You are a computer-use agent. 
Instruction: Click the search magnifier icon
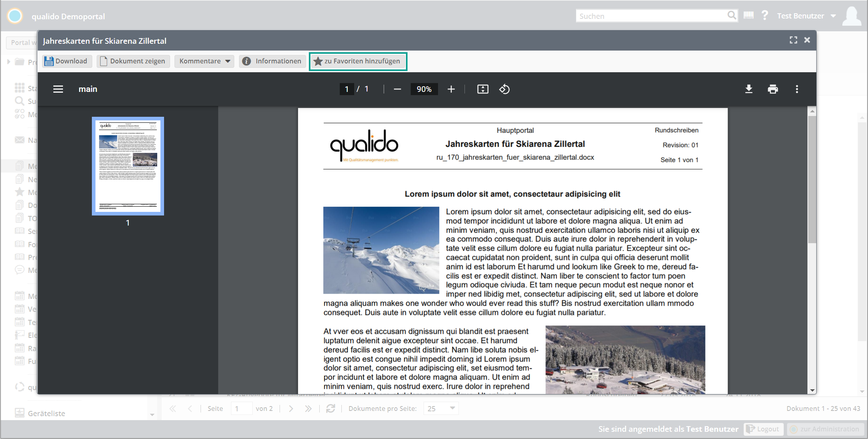pos(732,16)
